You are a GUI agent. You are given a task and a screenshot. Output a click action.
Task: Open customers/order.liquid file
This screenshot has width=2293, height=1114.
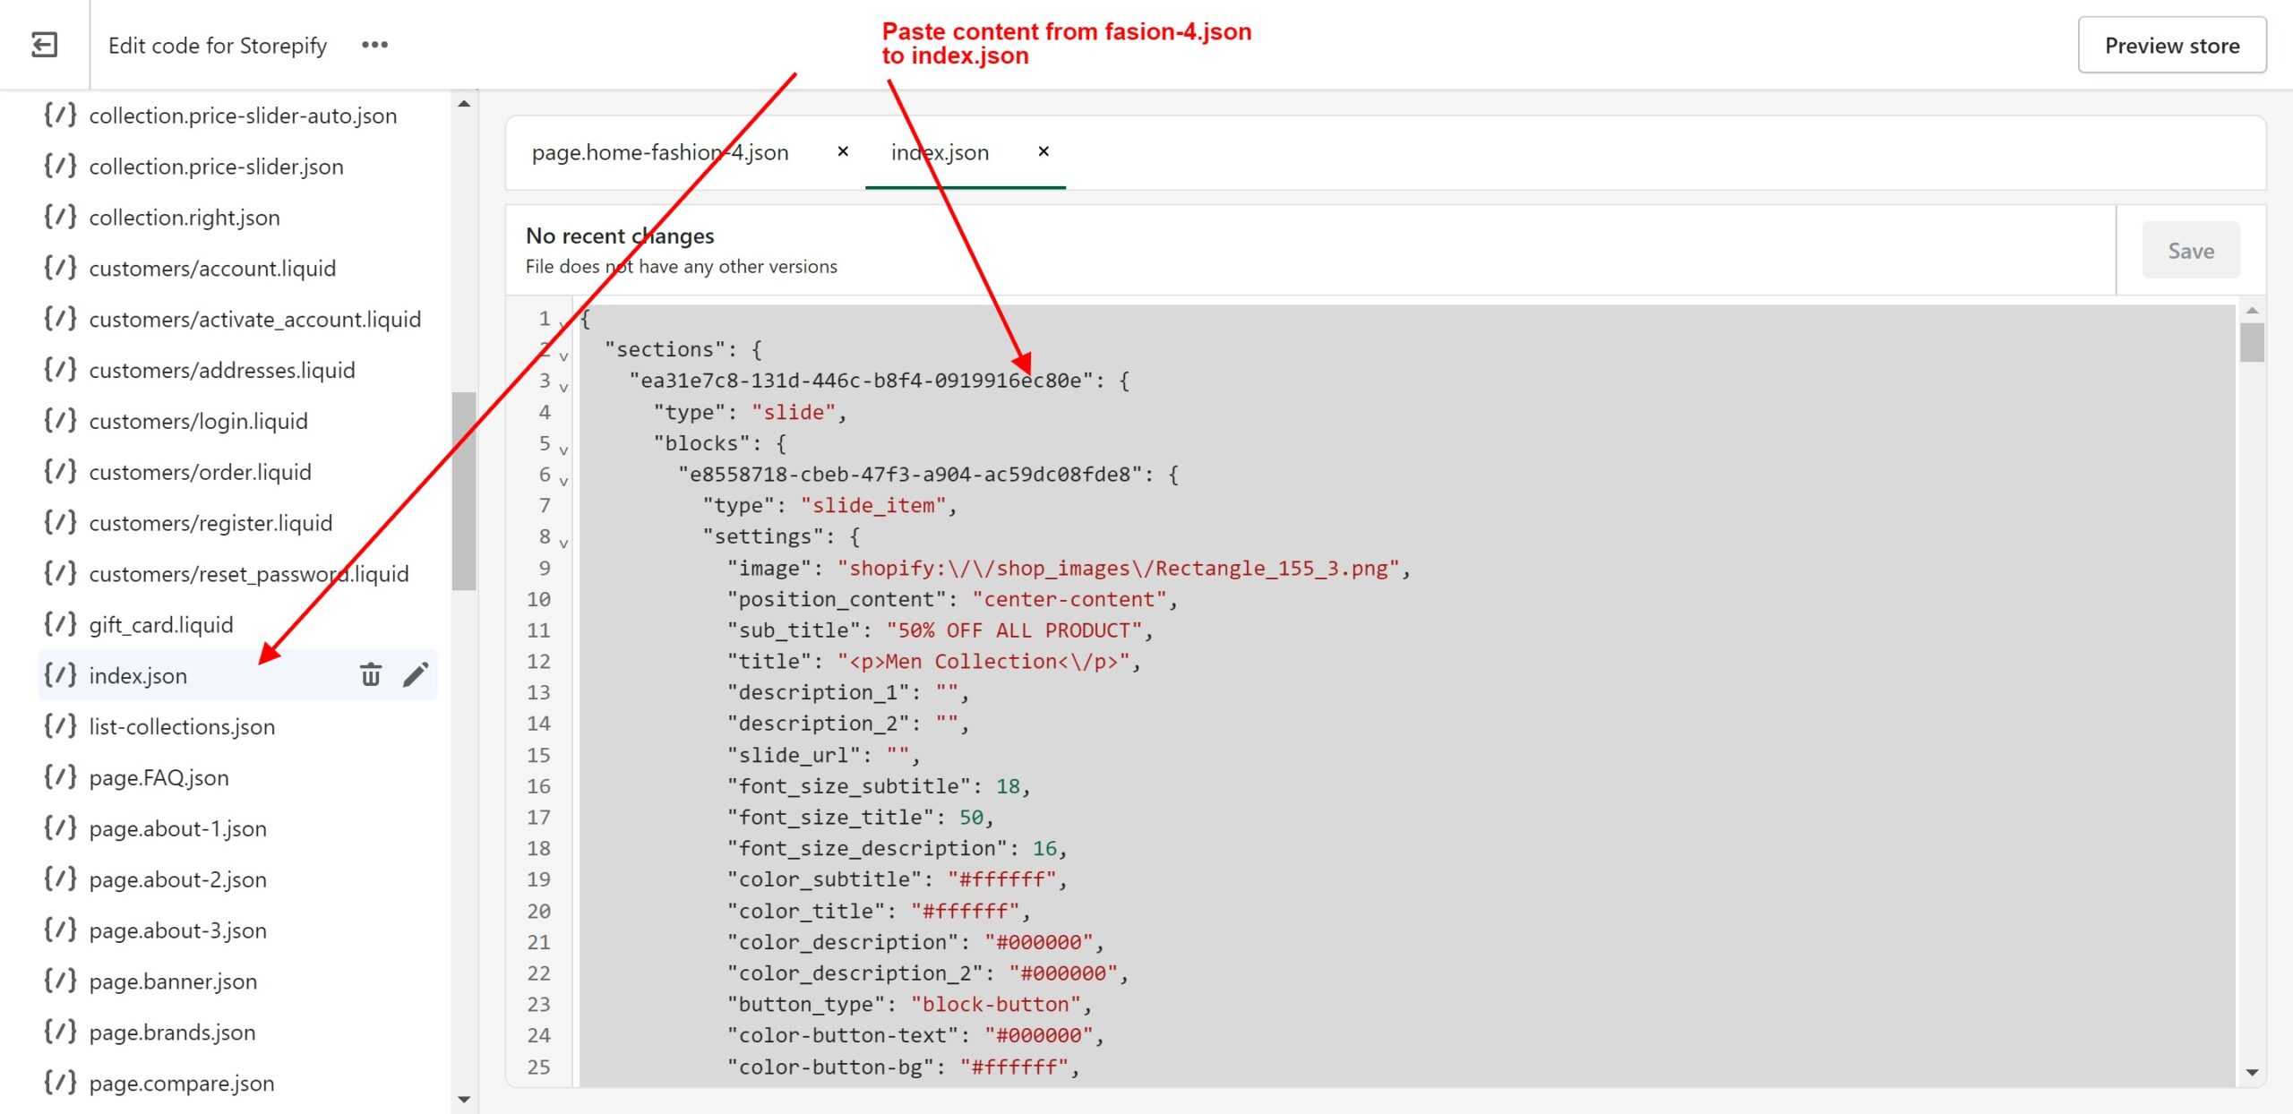click(200, 473)
